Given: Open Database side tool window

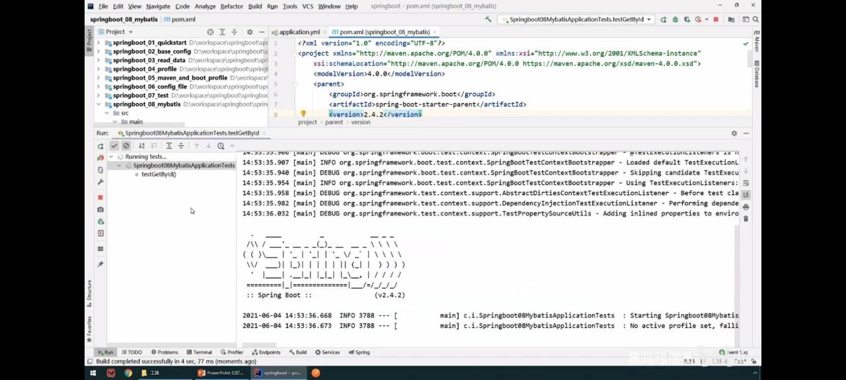Looking at the screenshot, I should (757, 74).
